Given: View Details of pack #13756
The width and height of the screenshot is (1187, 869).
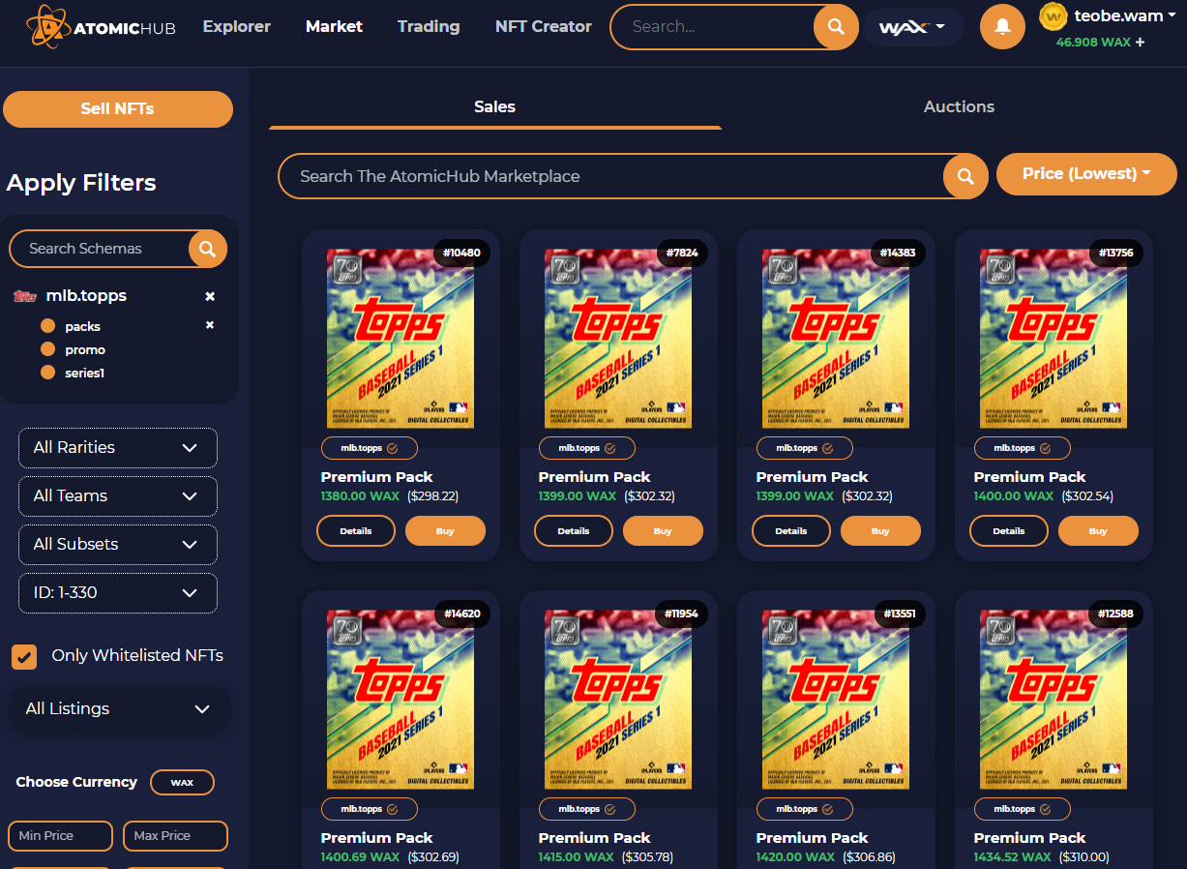Looking at the screenshot, I should pos(1008,531).
